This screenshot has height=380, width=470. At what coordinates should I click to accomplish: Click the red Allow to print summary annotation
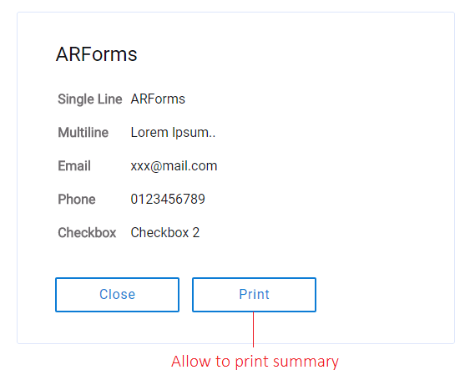click(x=255, y=362)
